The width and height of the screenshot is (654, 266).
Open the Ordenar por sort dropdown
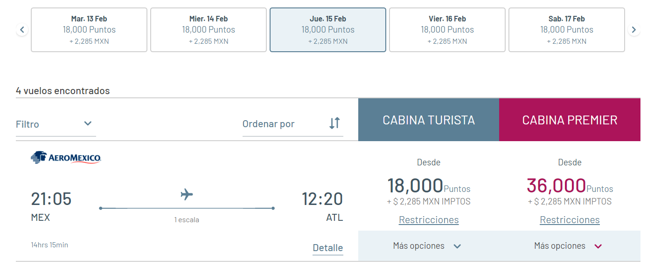coord(293,124)
